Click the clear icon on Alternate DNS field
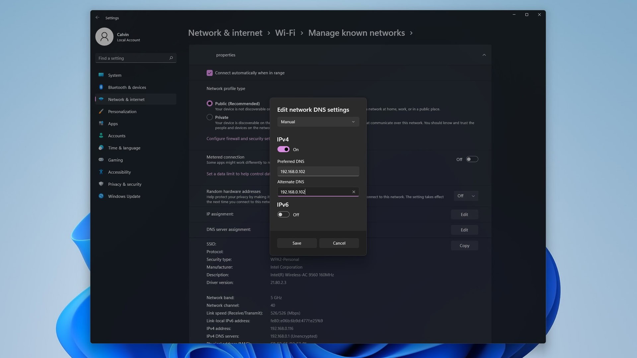Screen dimensions: 637x358 coord(354,192)
